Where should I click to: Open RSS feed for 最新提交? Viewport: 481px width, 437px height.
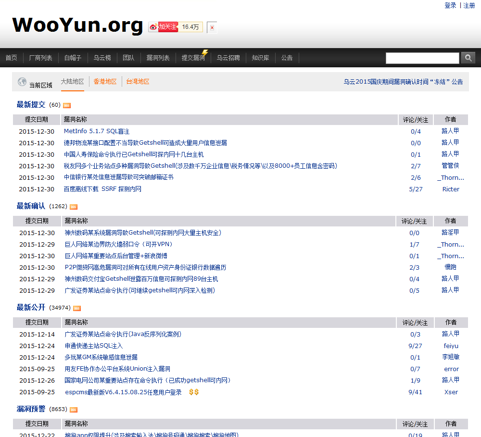(x=67, y=105)
